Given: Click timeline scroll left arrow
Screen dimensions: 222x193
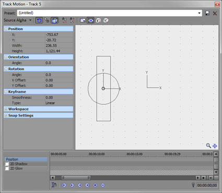Looking at the screenshot, I should [x=53, y=178].
